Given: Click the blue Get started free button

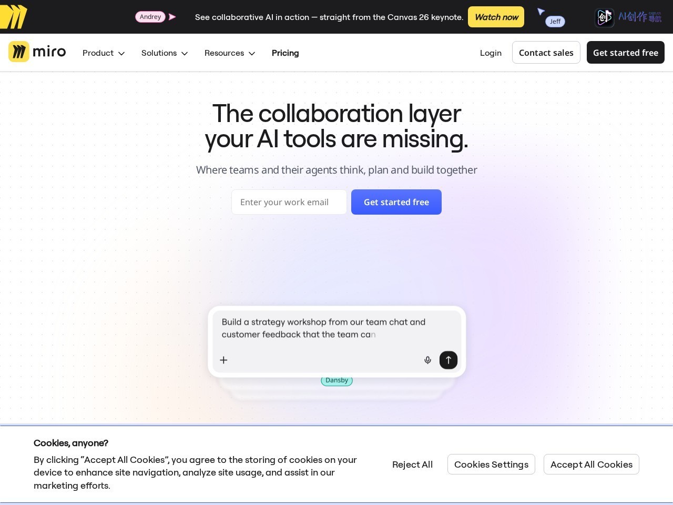Looking at the screenshot, I should click(396, 202).
